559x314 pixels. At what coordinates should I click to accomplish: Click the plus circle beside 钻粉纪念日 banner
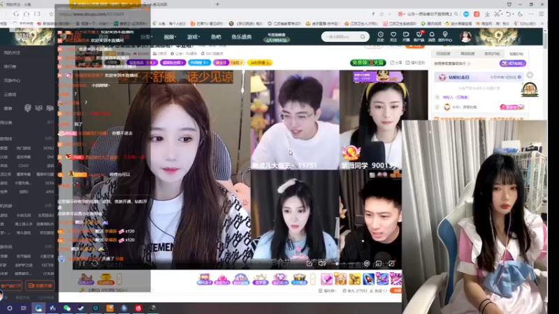[530, 75]
